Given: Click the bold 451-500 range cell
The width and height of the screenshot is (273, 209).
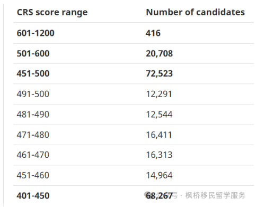Looking at the screenshot, I should (x=33, y=73).
